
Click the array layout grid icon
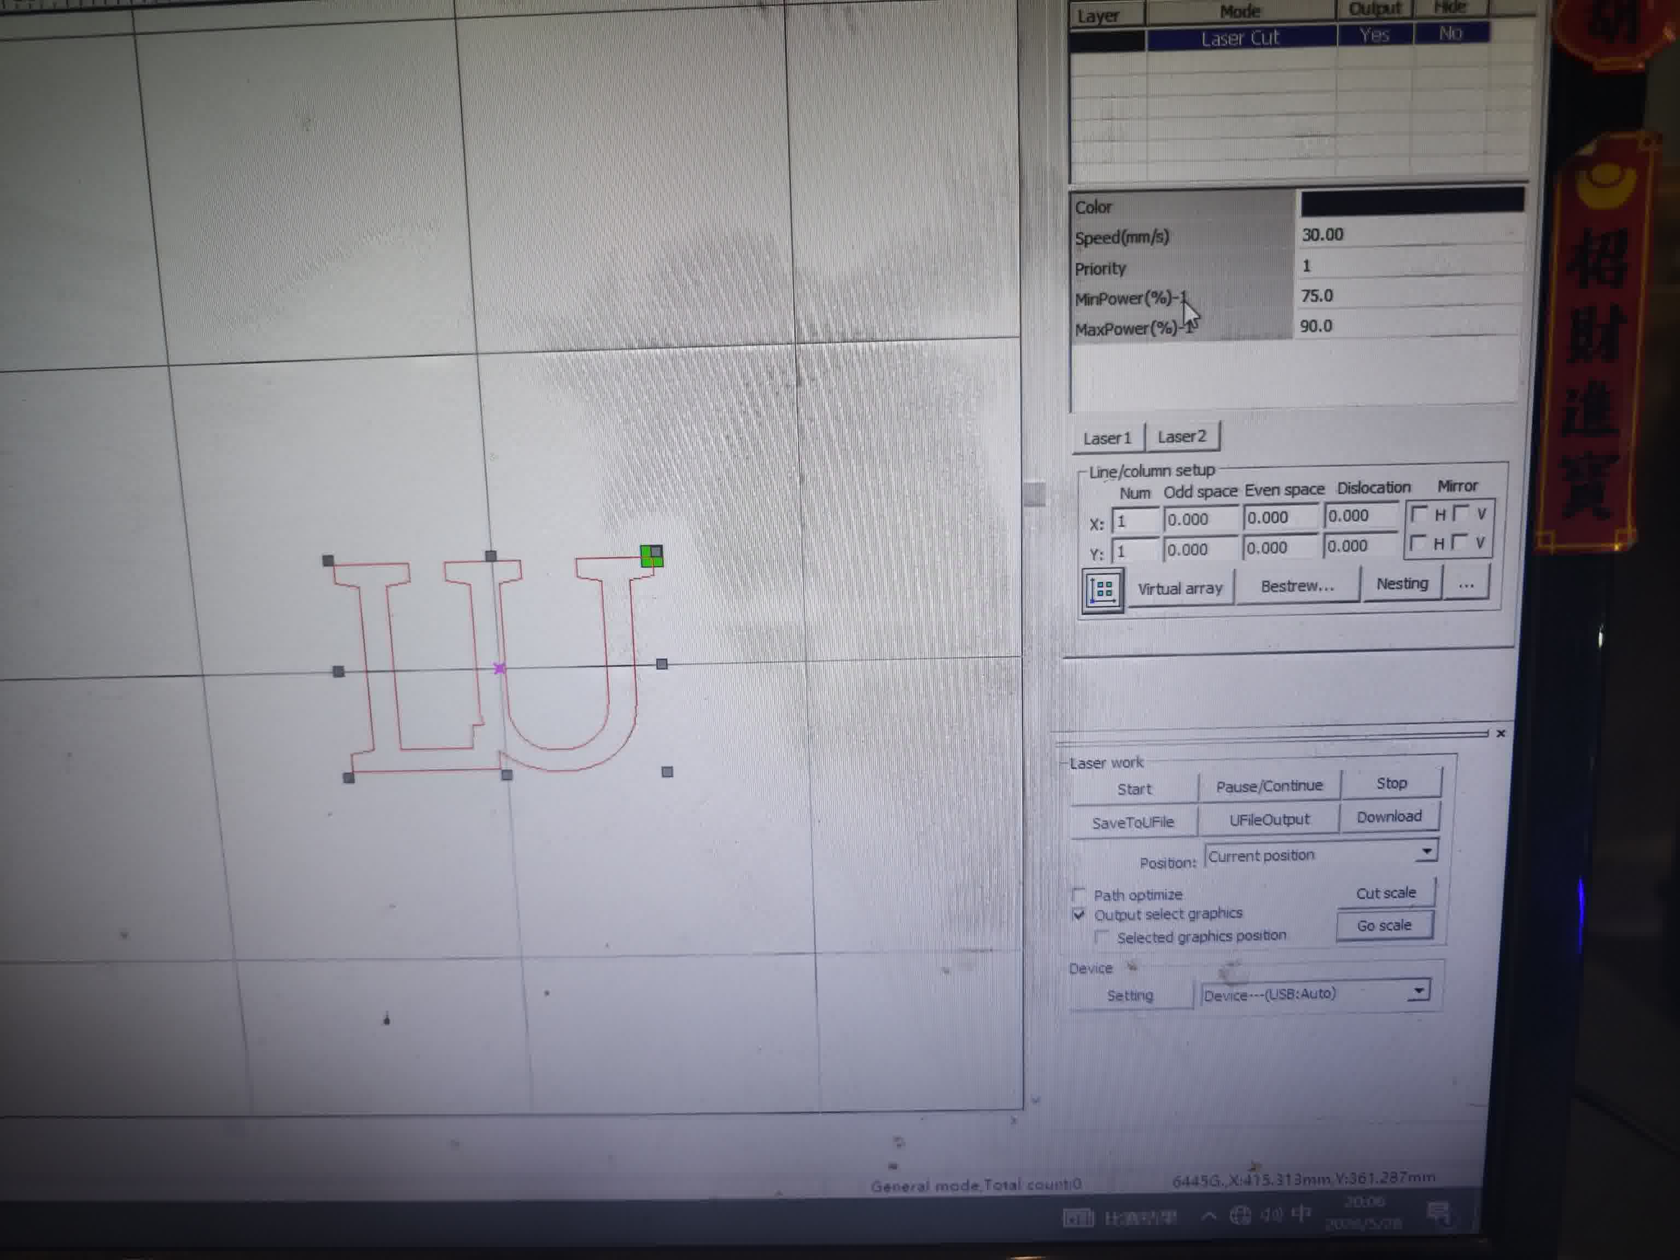(x=1102, y=590)
